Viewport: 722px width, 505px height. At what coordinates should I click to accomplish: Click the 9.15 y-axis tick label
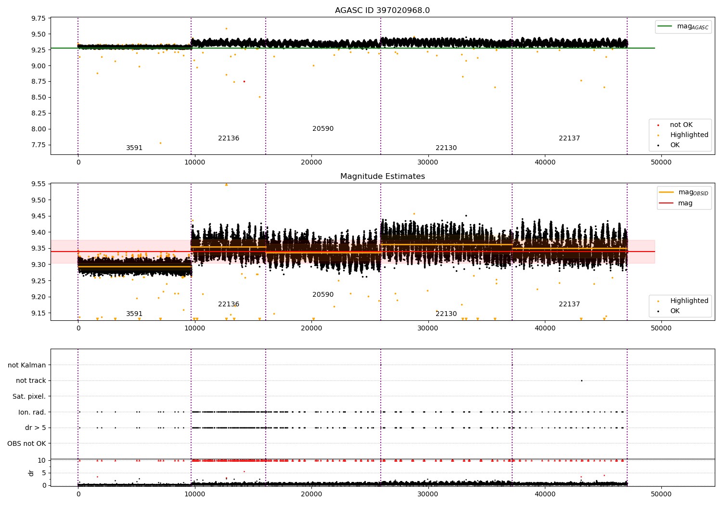(x=39, y=313)
